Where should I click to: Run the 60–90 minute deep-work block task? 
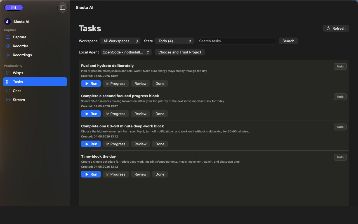coord(91,144)
